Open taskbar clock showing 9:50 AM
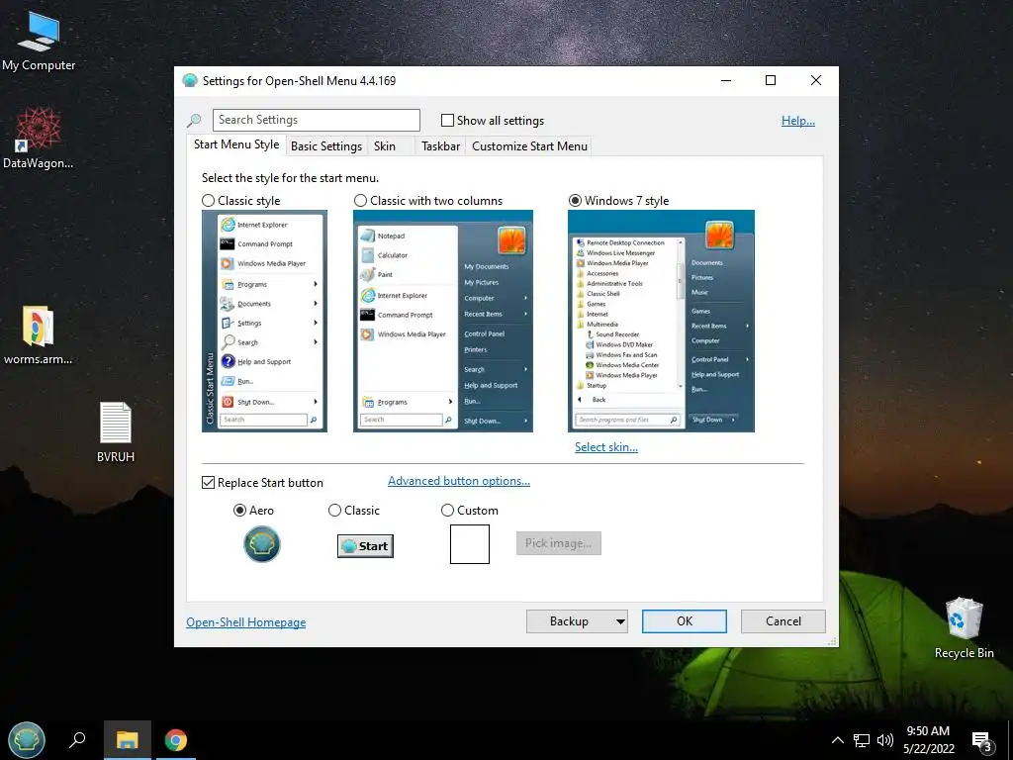Viewport: 1013px width, 760px height. [928, 740]
